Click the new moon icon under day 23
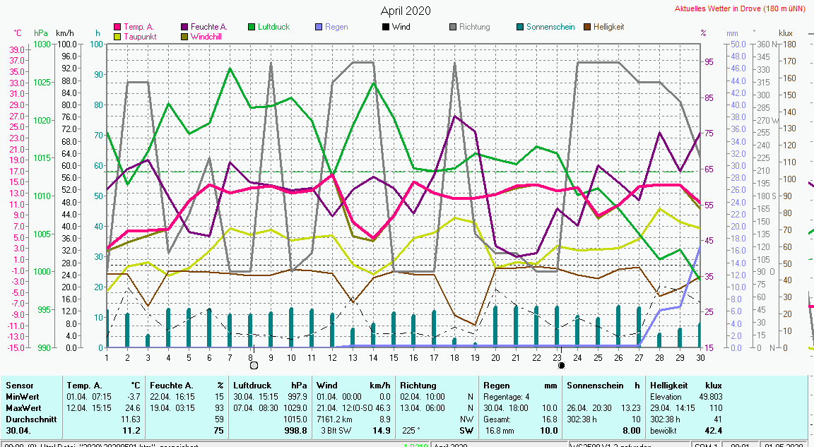This screenshot has width=814, height=447. (561, 365)
